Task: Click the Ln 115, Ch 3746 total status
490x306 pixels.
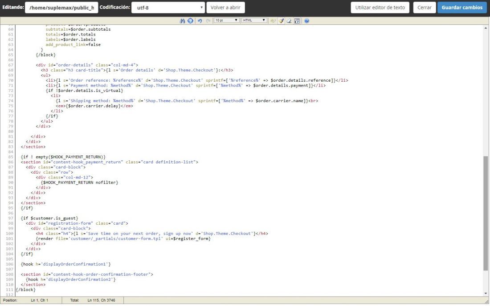Action: tap(101, 300)
